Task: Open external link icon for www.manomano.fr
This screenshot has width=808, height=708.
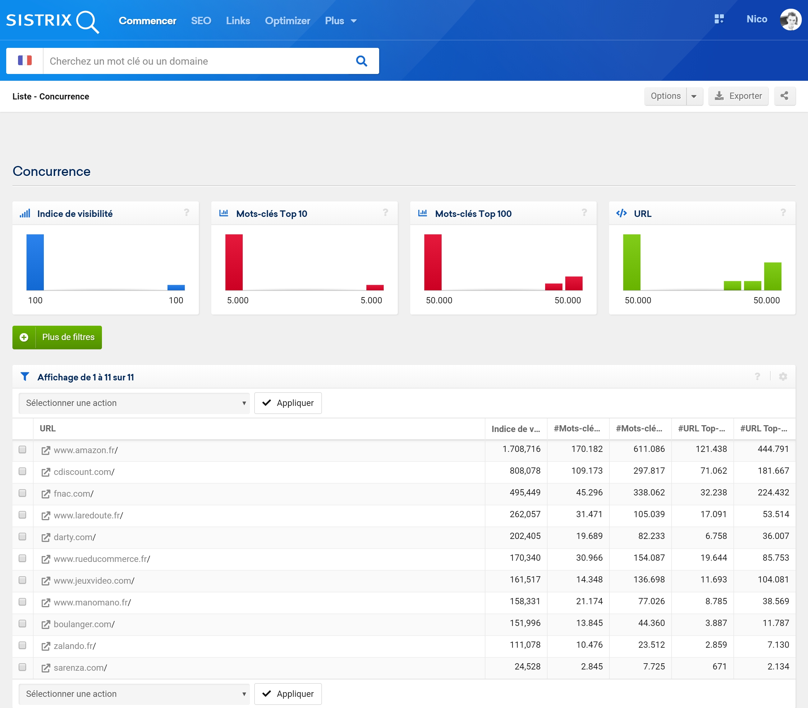Action: [46, 603]
